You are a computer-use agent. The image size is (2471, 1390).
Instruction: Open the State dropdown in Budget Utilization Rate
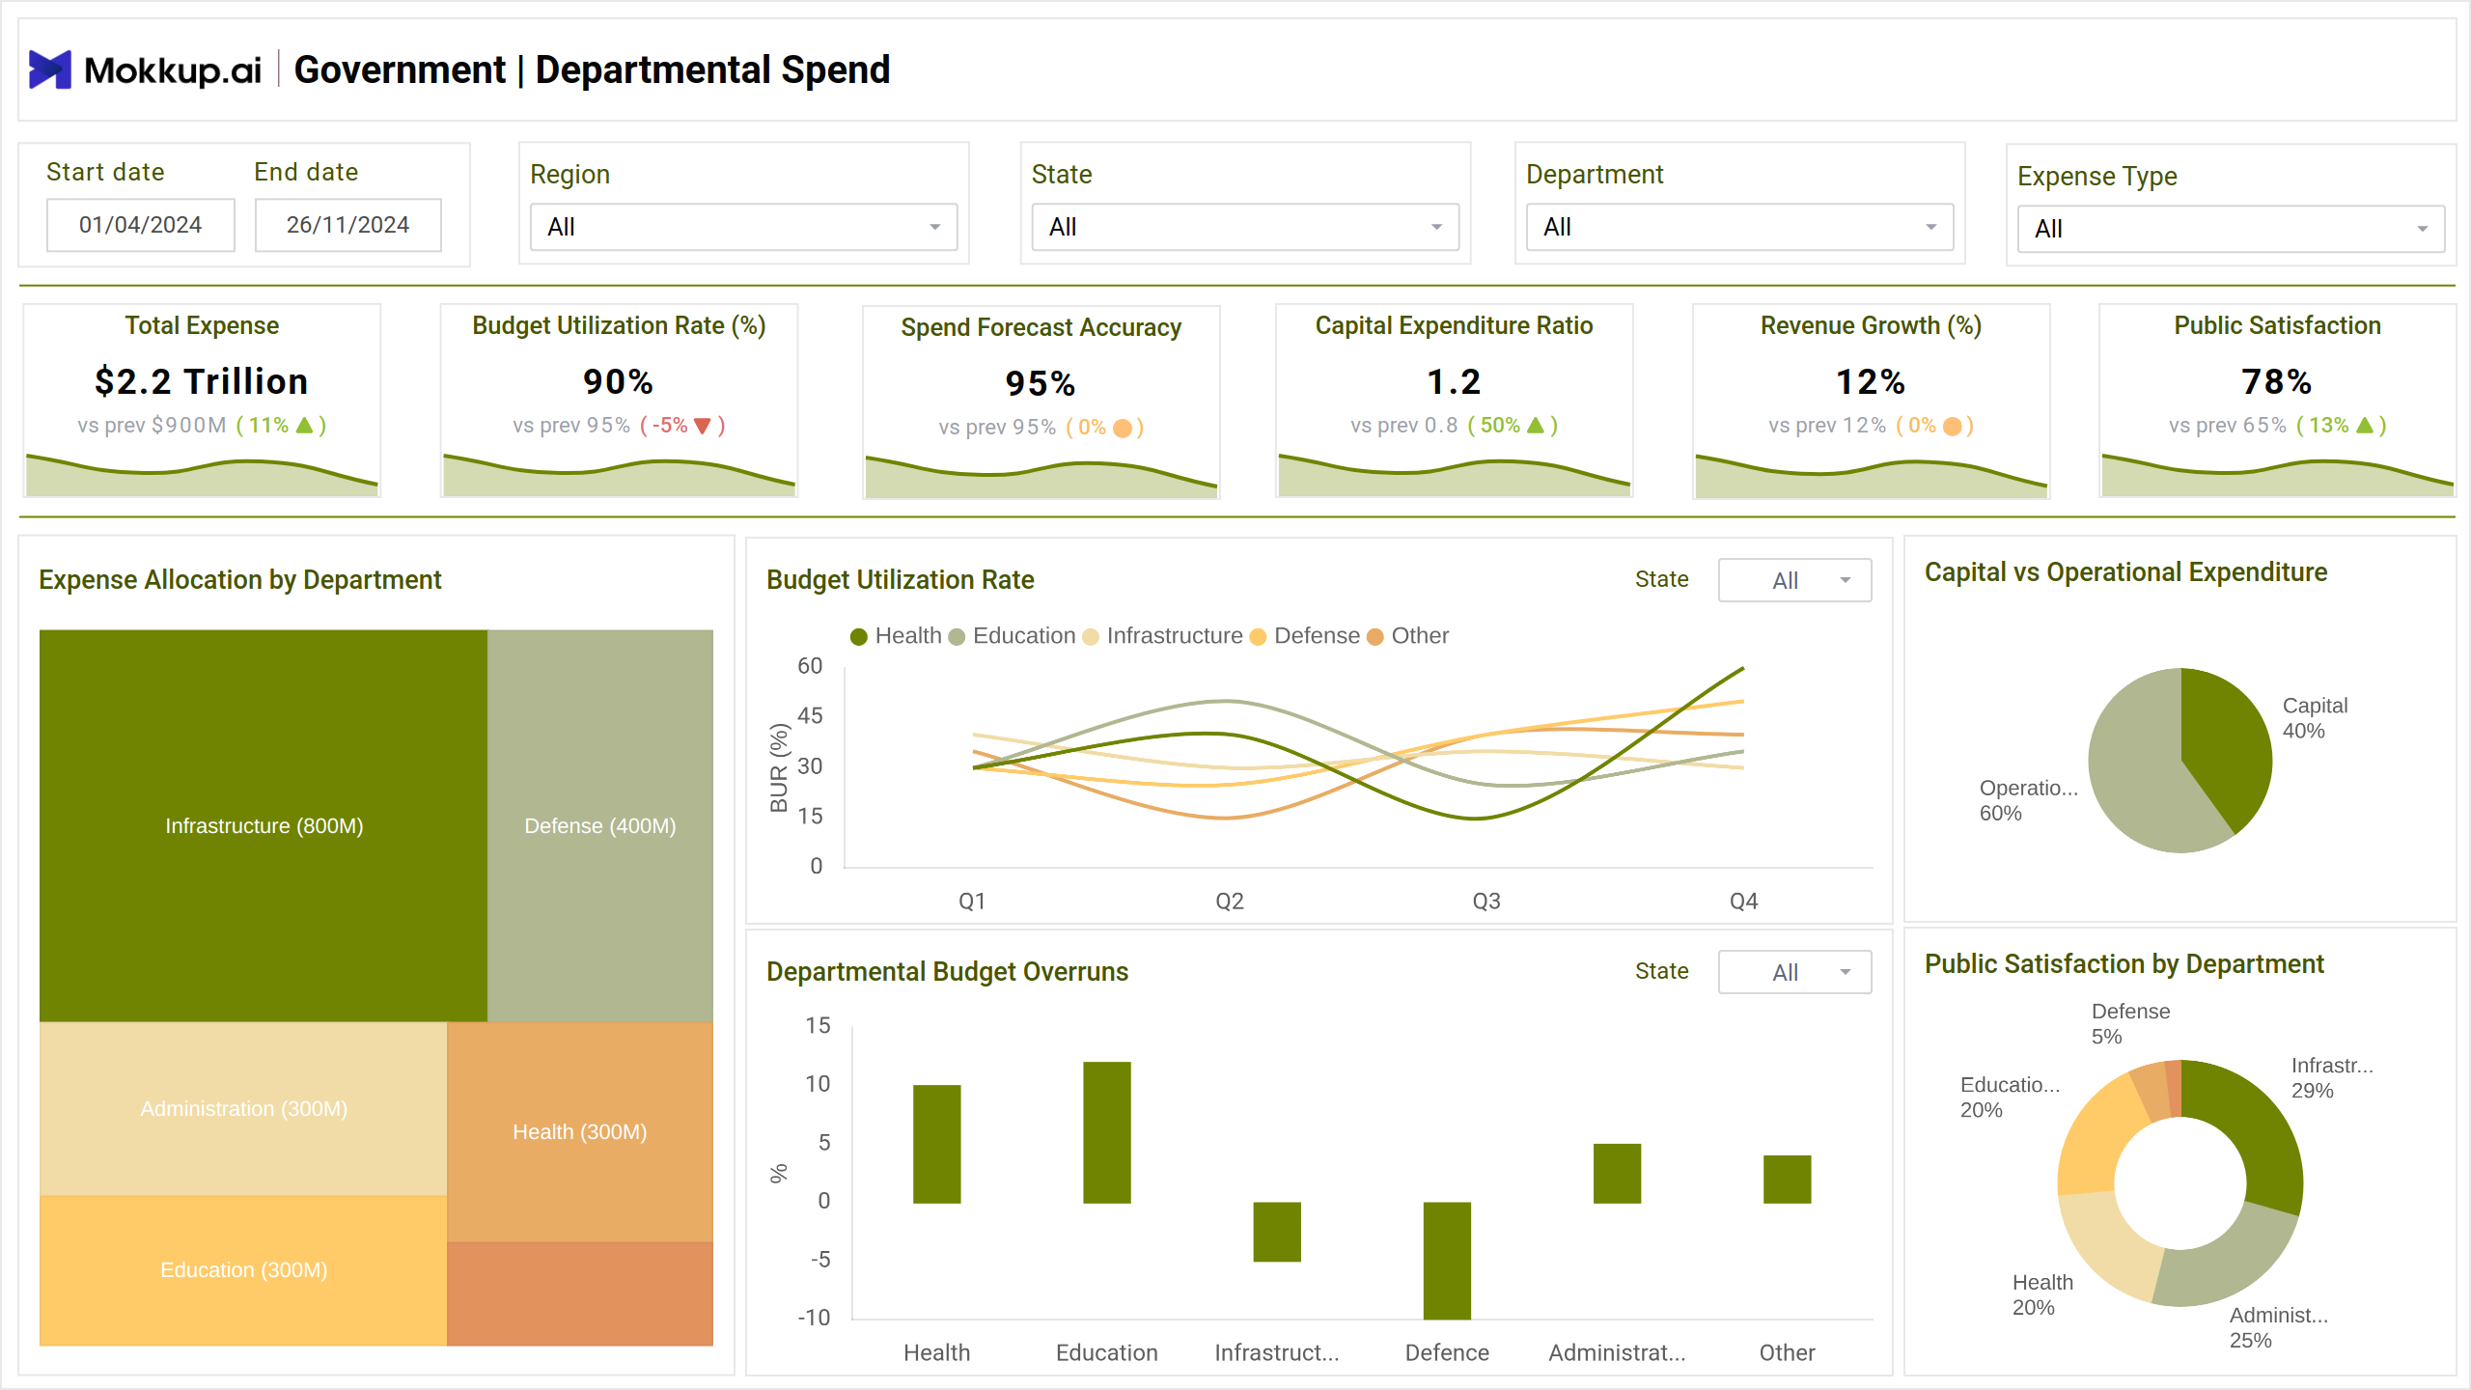(x=1794, y=580)
